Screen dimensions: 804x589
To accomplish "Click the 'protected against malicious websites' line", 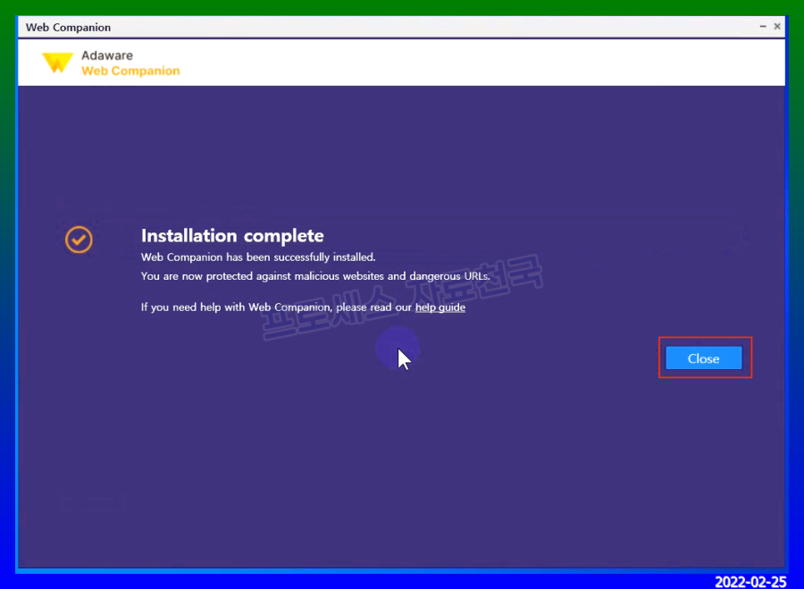I will 315,276.
